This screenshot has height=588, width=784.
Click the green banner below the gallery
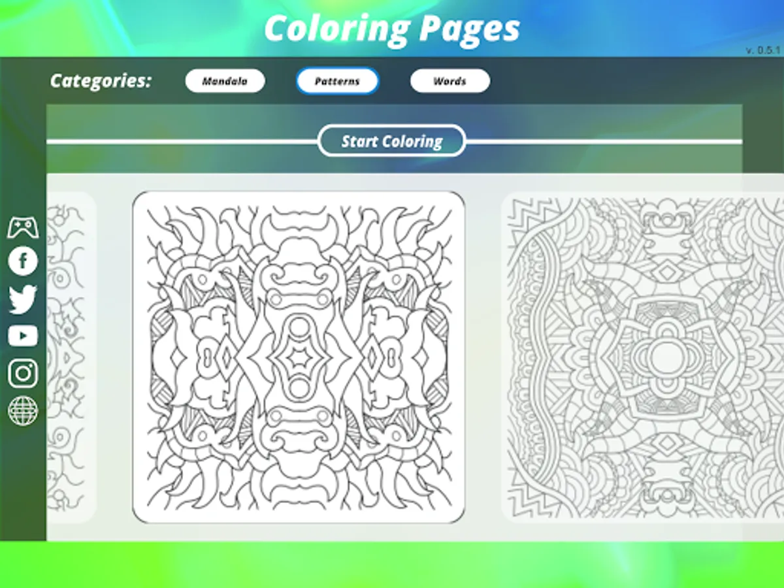point(392,564)
